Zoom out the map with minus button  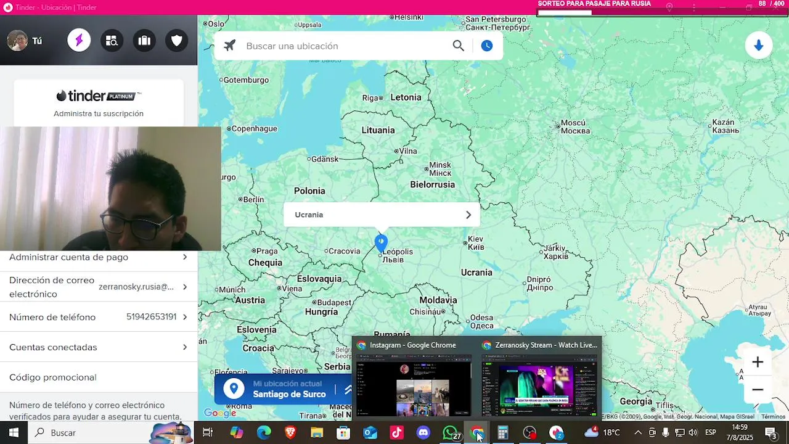758,390
